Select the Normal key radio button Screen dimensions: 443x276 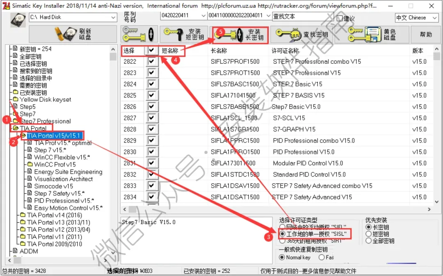282,258
